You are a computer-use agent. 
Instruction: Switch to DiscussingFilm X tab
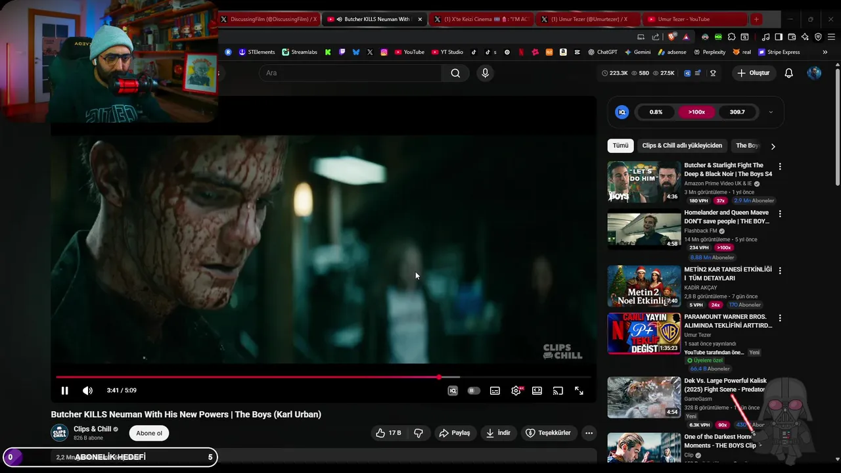coord(268,19)
